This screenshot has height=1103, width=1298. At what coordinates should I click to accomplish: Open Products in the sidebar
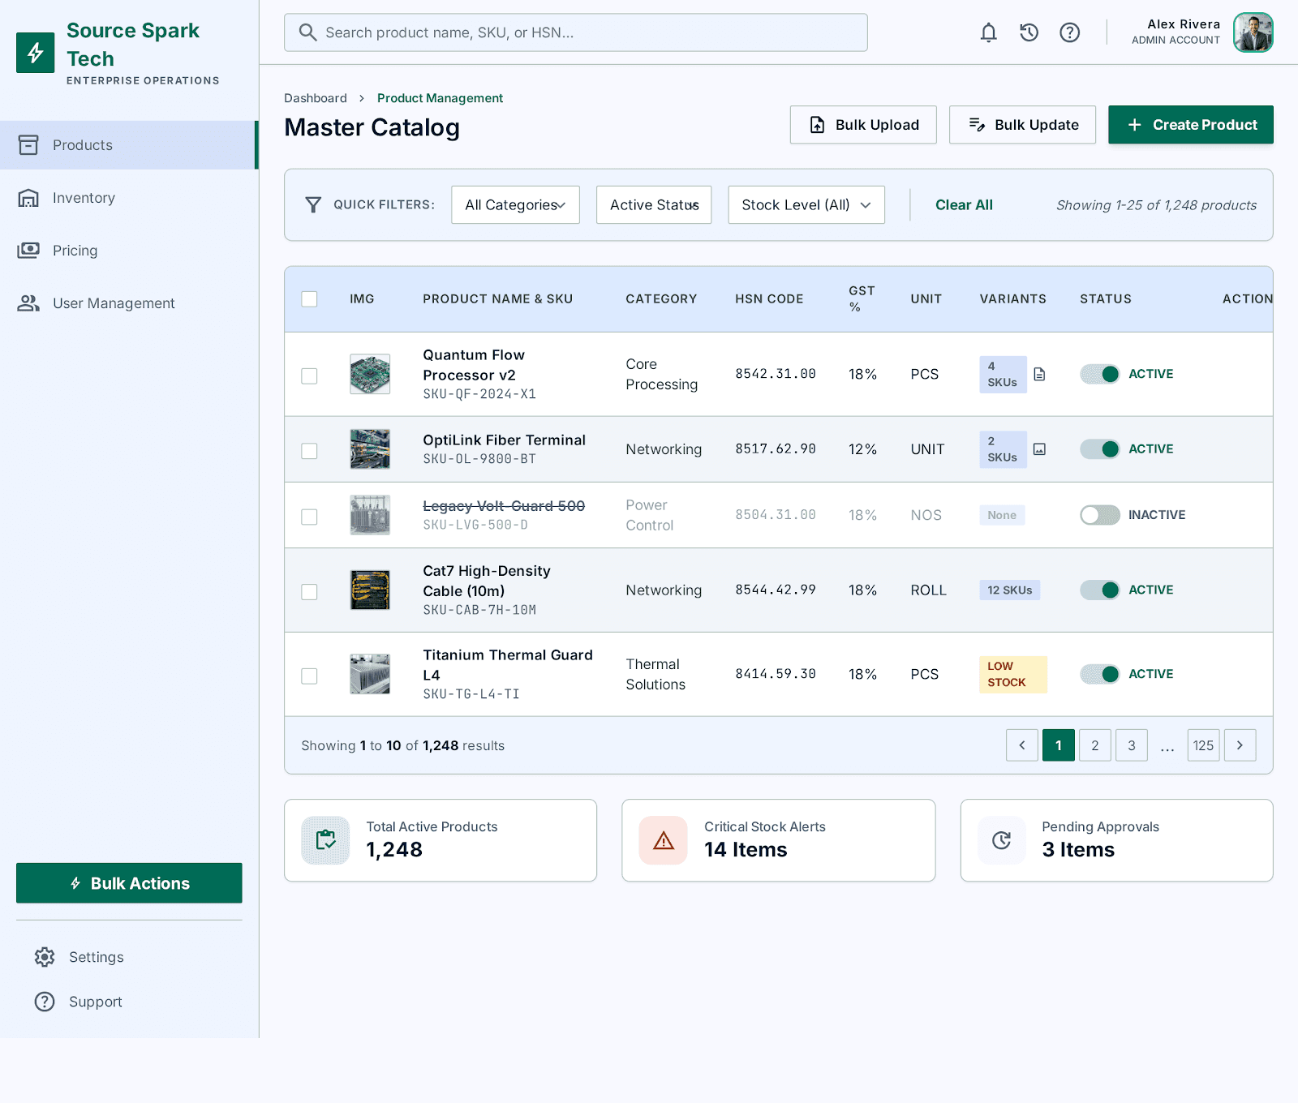pyautogui.click(x=128, y=145)
